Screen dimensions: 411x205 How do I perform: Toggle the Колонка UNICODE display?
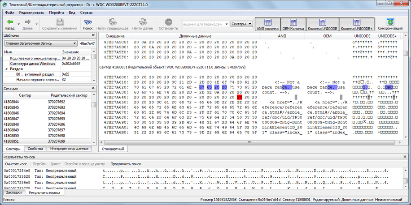pos(323,24)
